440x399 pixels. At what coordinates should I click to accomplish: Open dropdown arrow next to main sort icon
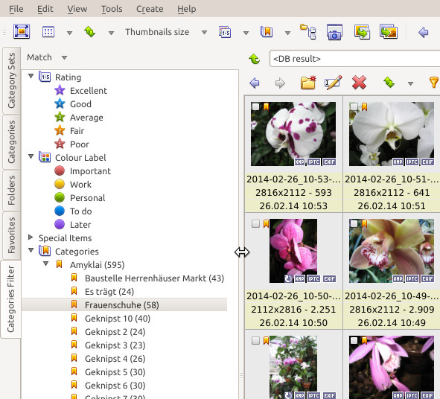111,33
